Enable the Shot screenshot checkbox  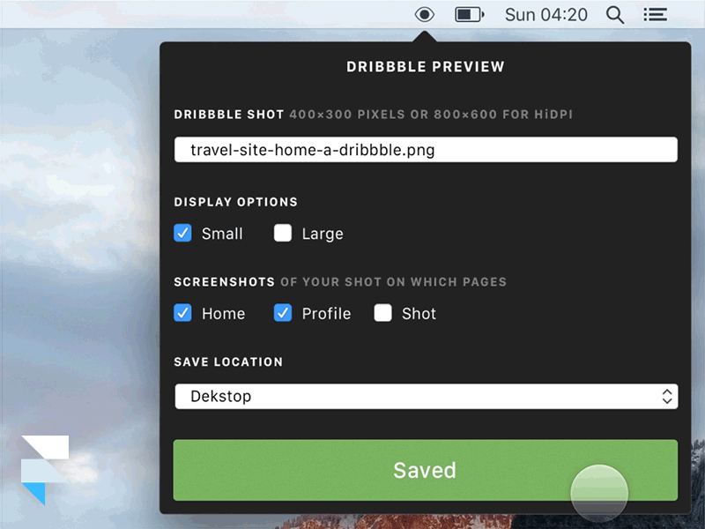[x=382, y=313]
